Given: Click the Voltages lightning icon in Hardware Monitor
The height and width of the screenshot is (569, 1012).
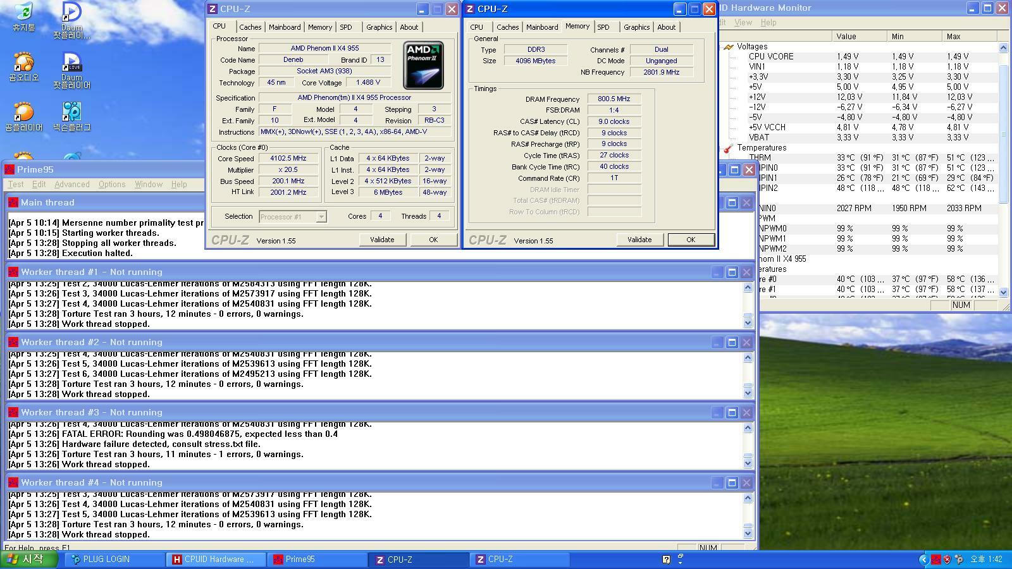Looking at the screenshot, I should point(729,47).
